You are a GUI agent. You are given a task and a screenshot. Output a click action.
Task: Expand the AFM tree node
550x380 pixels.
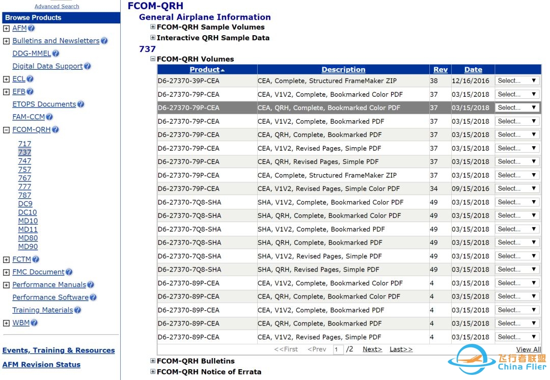pyautogui.click(x=6, y=29)
